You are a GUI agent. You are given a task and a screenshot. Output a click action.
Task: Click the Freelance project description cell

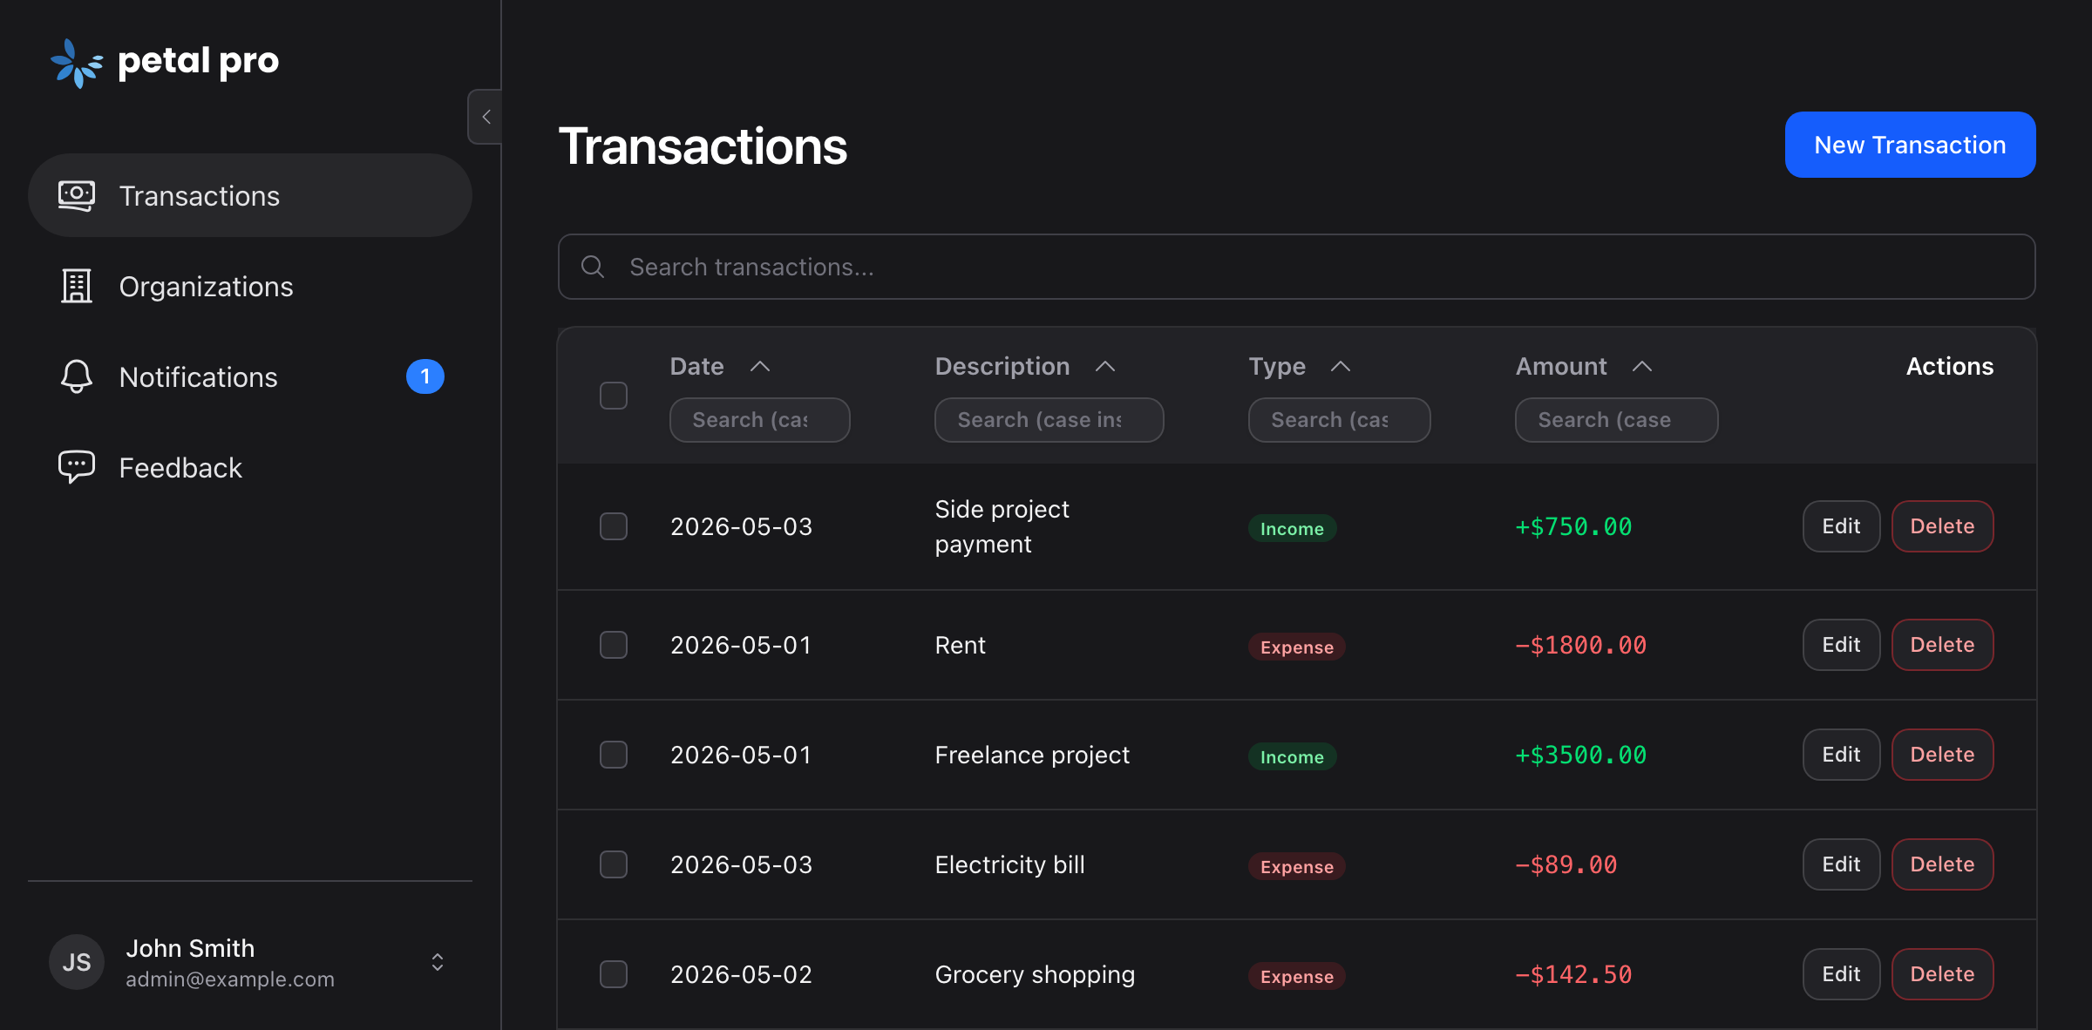[1032, 755]
